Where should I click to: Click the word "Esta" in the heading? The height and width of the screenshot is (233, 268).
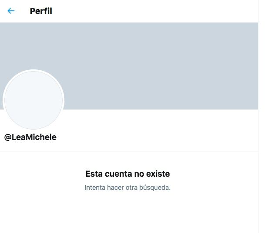94,174
